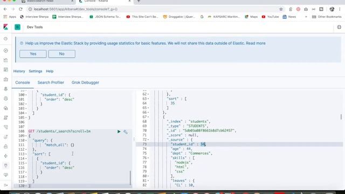The width and height of the screenshot is (345, 194).
Task: Open the wrench options for request
Action: pyautogui.click(x=126, y=131)
